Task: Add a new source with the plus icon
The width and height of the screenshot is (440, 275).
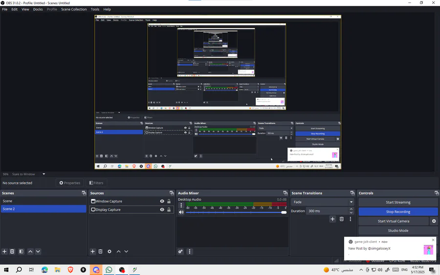Action: [92, 252]
